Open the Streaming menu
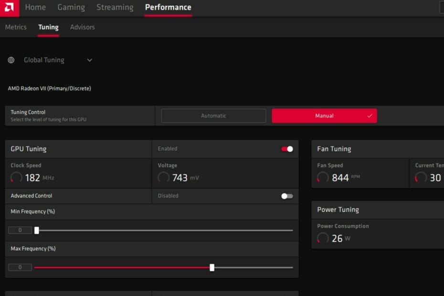This screenshot has height=296, width=444. pos(115,7)
